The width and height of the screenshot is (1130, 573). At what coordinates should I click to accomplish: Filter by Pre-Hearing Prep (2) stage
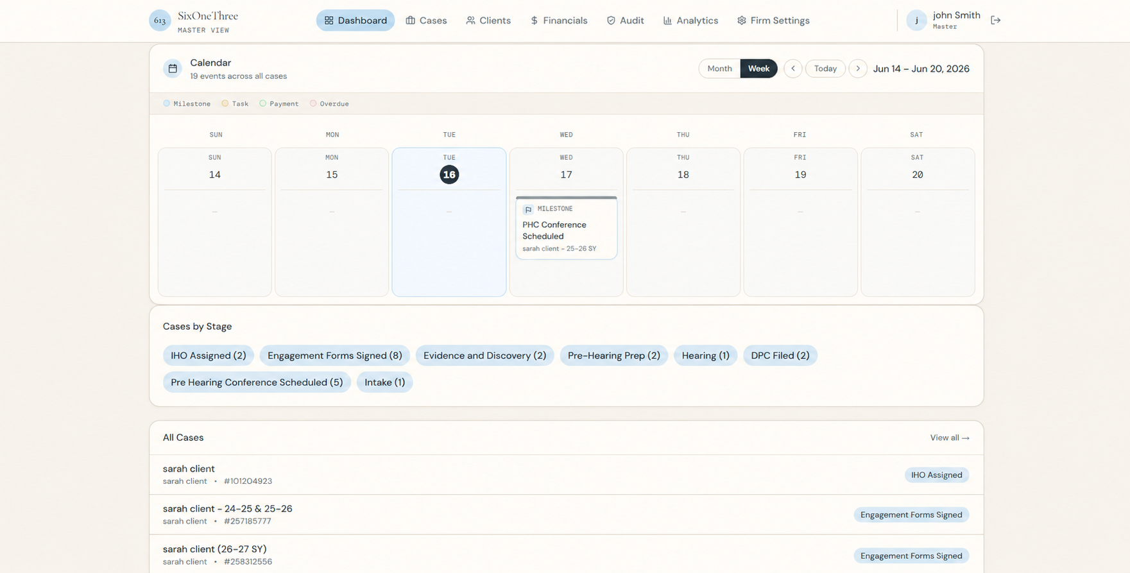(x=614, y=355)
